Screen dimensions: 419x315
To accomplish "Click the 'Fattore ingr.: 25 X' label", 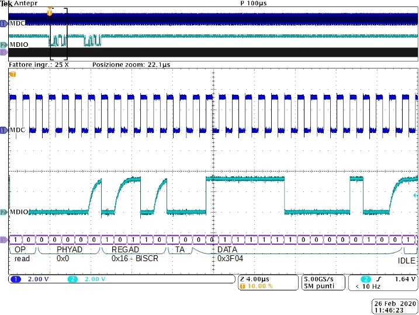I will click(x=39, y=64).
